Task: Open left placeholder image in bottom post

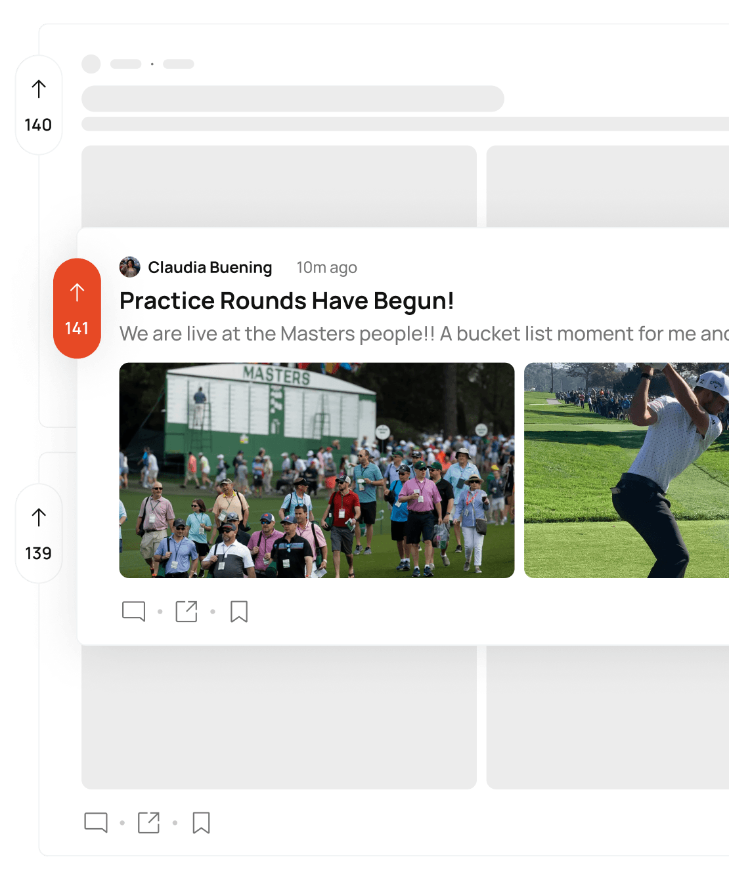Action: click(x=279, y=717)
